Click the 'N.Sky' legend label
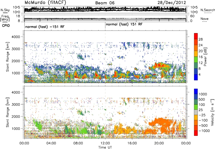The width and height of the screenshot is (215, 149). [x=5, y=10]
